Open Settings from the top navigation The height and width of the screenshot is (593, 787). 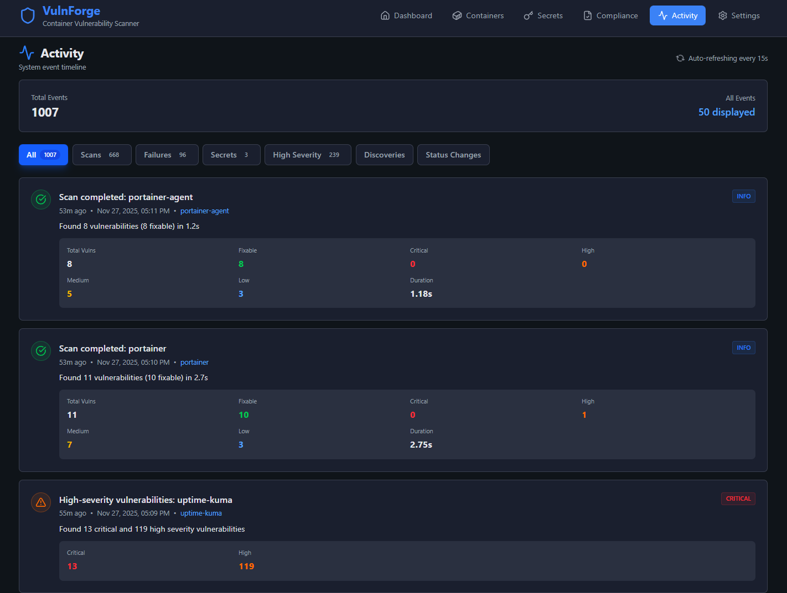pyautogui.click(x=738, y=15)
